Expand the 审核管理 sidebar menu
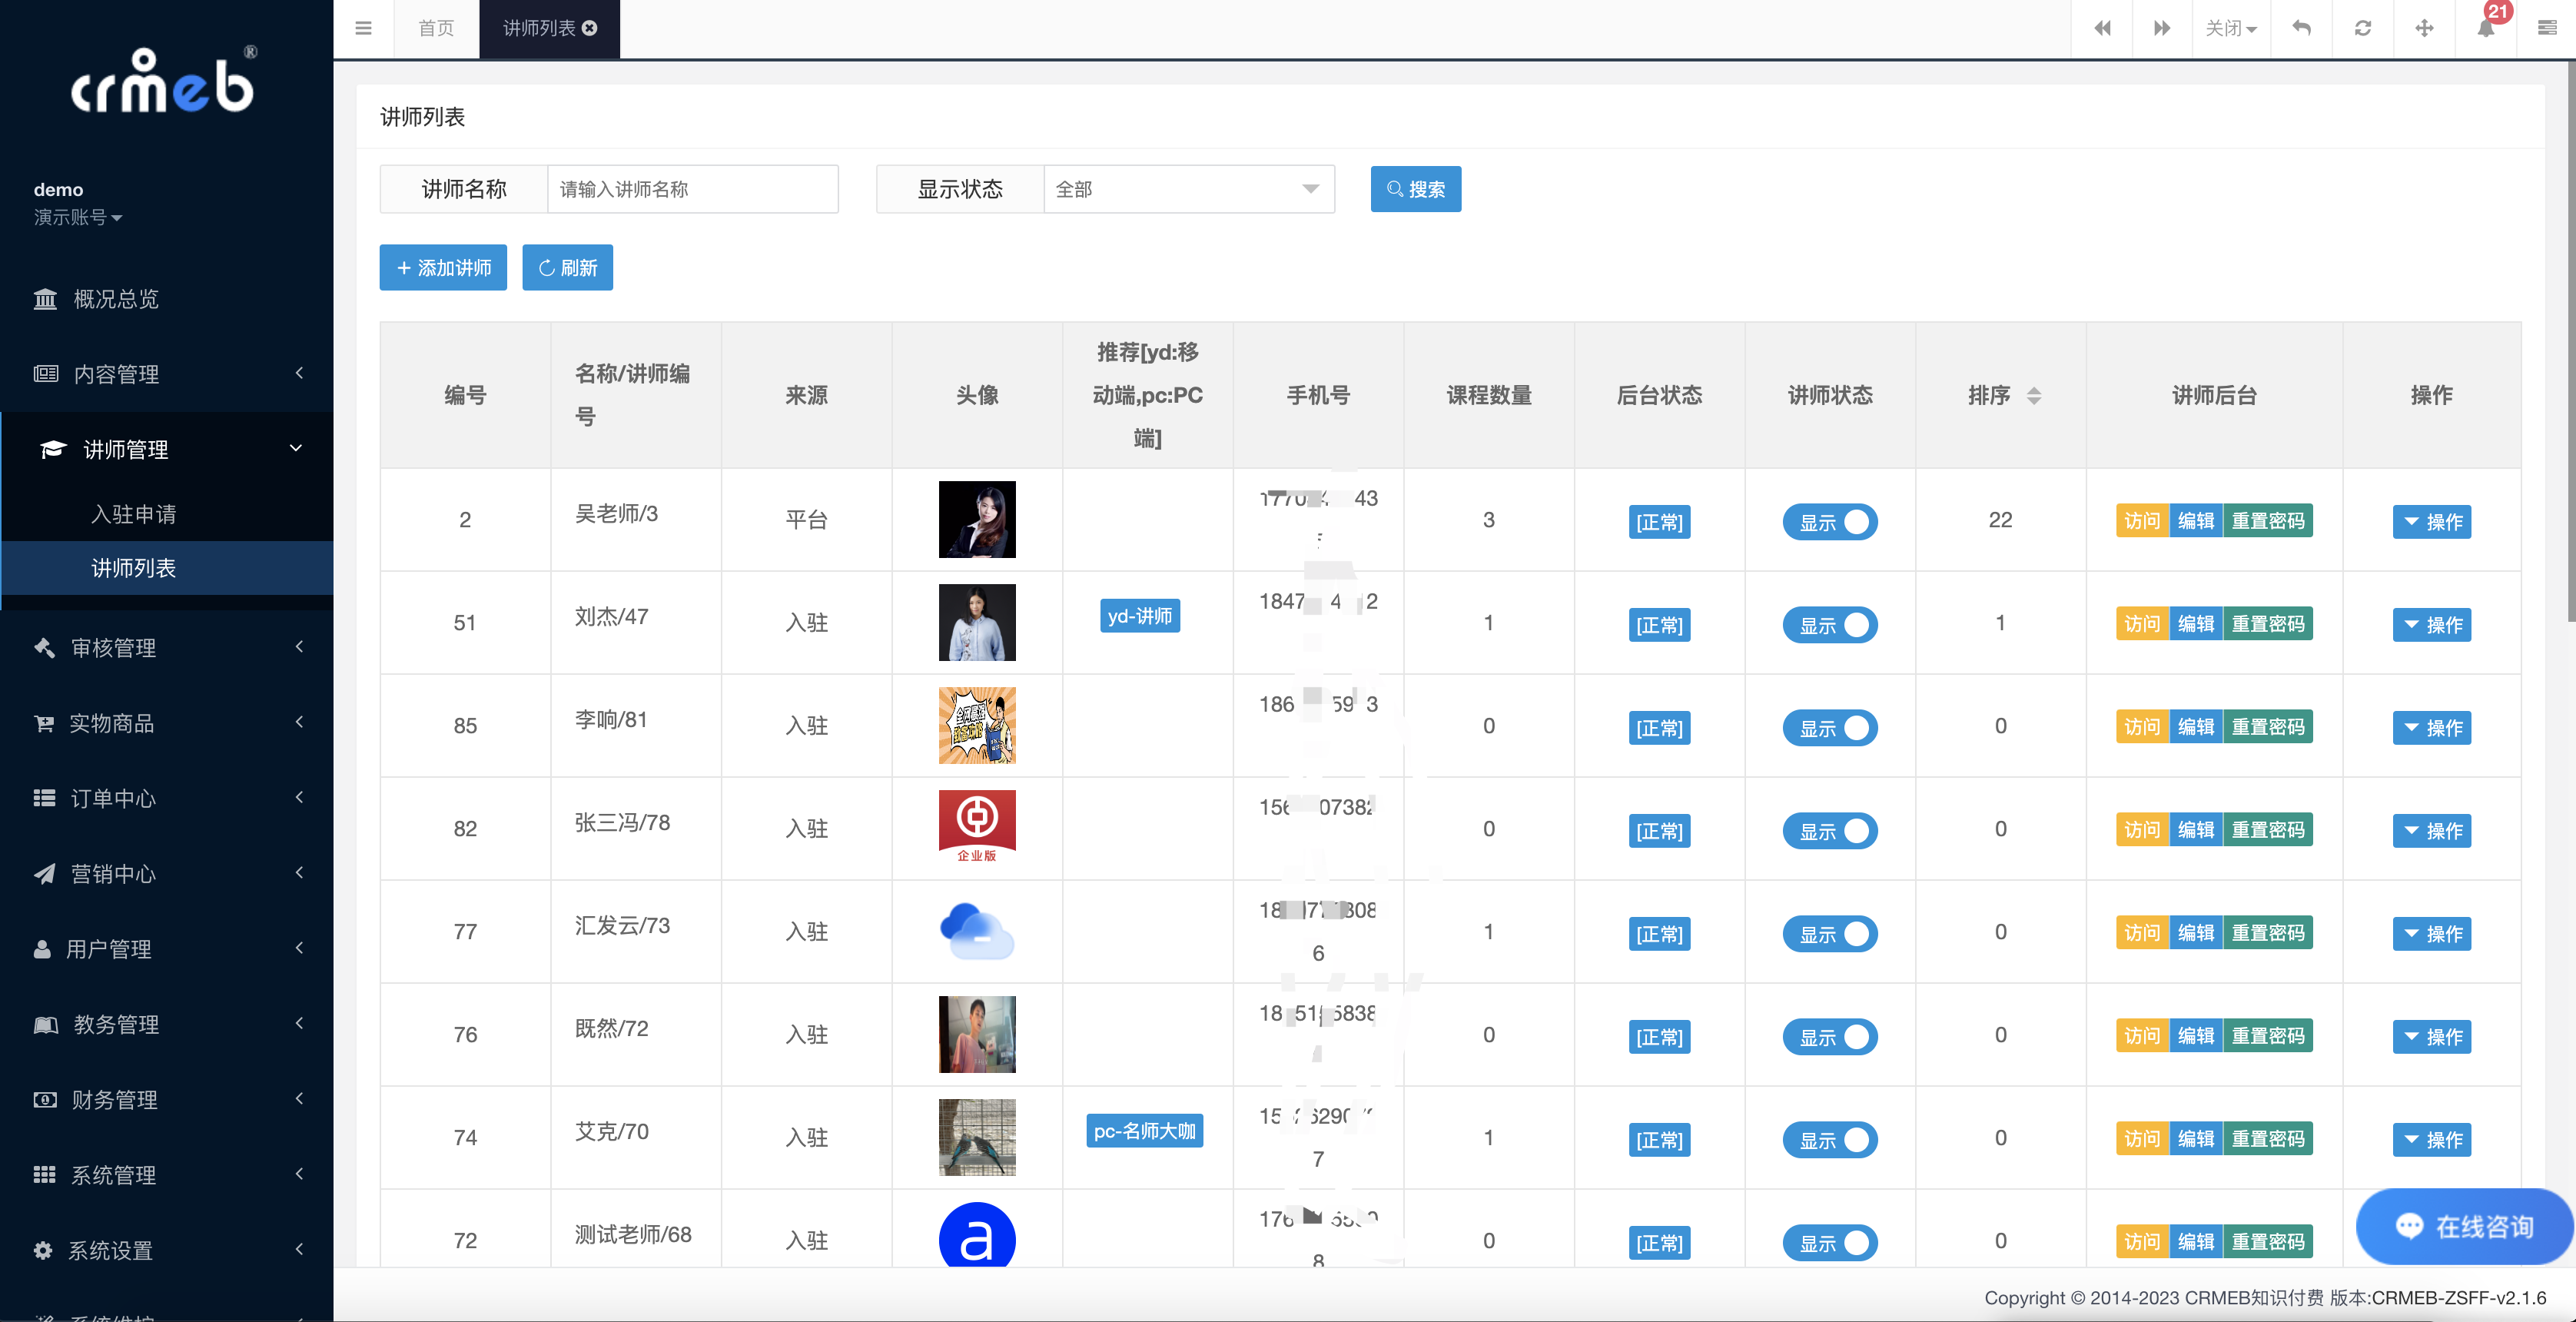 [167, 648]
